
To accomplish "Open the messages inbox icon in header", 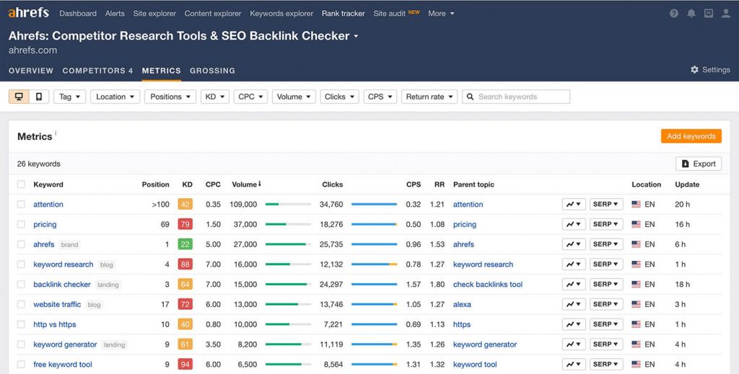I will pos(709,14).
